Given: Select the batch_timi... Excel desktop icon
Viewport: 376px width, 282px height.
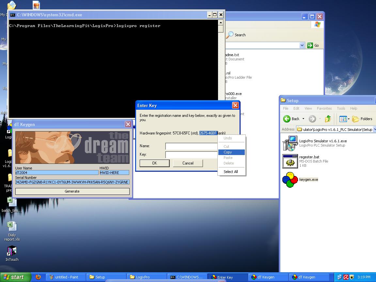Looking at the screenshot, I should (x=12, y=205).
